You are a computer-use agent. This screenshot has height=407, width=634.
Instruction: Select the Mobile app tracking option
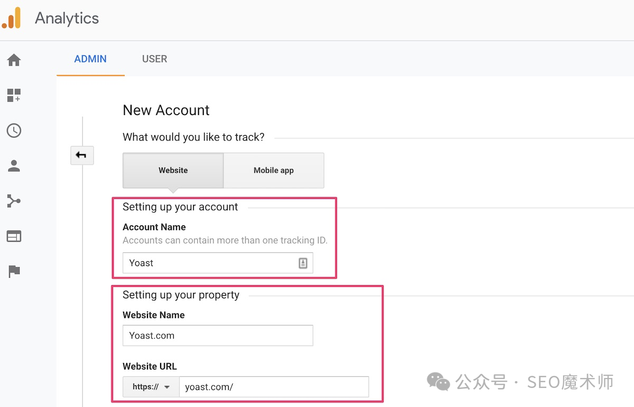tap(274, 171)
